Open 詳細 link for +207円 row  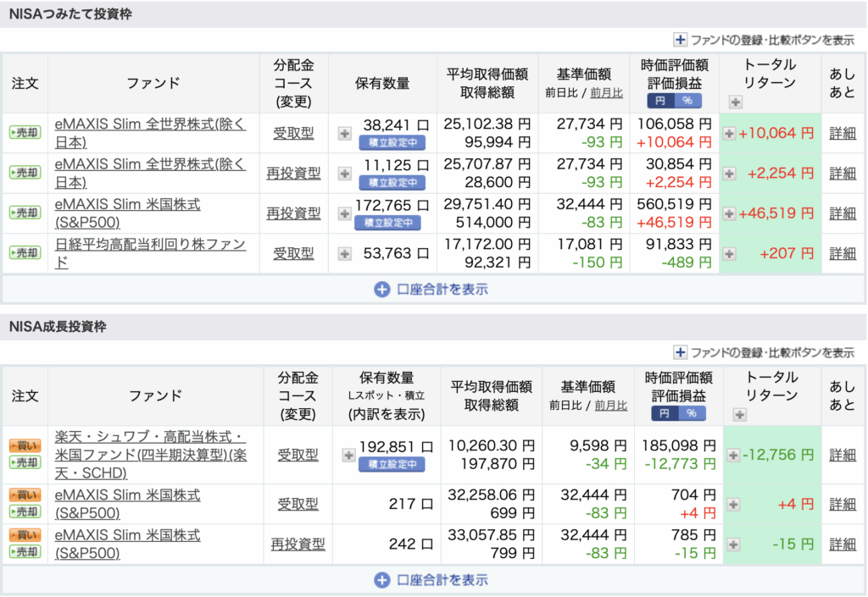point(843,254)
